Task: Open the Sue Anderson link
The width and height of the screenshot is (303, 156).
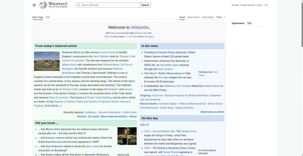Action: point(54,147)
